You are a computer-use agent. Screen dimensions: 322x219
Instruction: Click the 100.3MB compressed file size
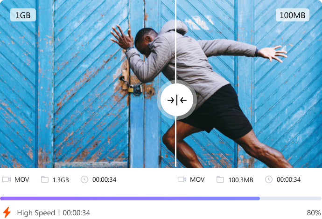(x=241, y=180)
